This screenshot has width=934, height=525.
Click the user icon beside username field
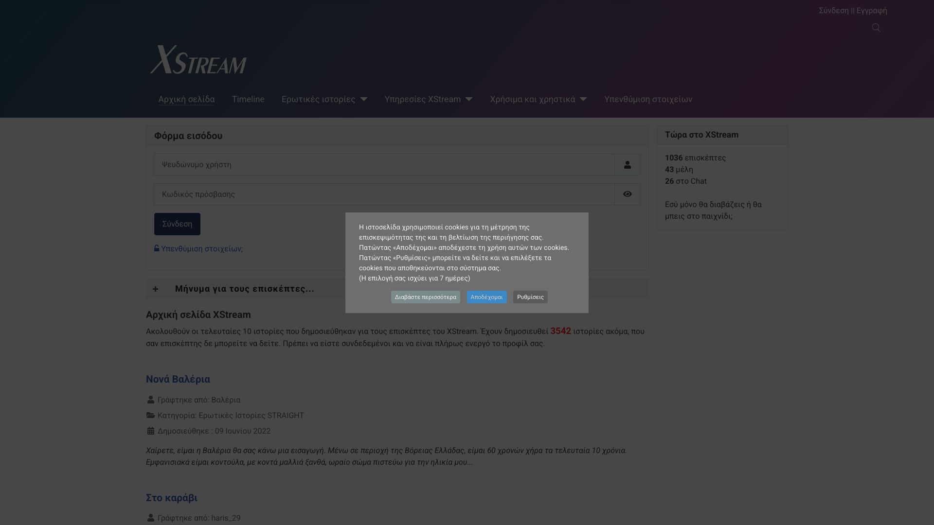click(627, 165)
